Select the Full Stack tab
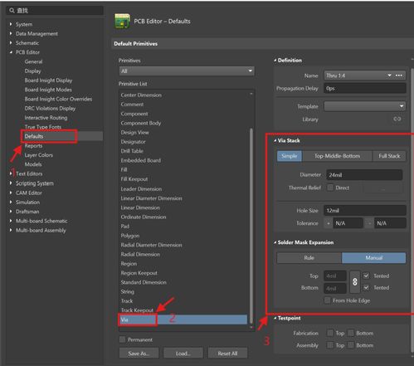This screenshot has height=366, width=414. 389,156
